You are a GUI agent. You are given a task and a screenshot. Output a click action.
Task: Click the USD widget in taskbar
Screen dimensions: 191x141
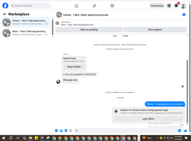coord(148,138)
